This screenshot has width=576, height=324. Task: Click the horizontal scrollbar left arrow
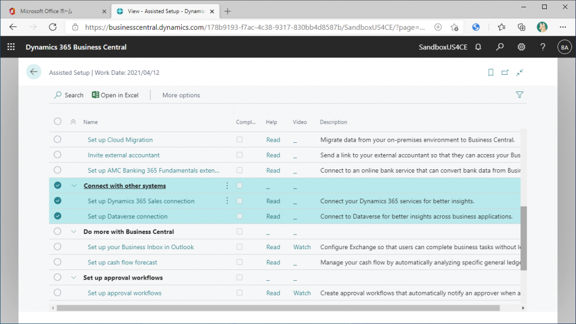pyautogui.click(x=53, y=308)
